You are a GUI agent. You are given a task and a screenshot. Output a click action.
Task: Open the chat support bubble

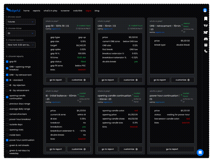[200, 152]
